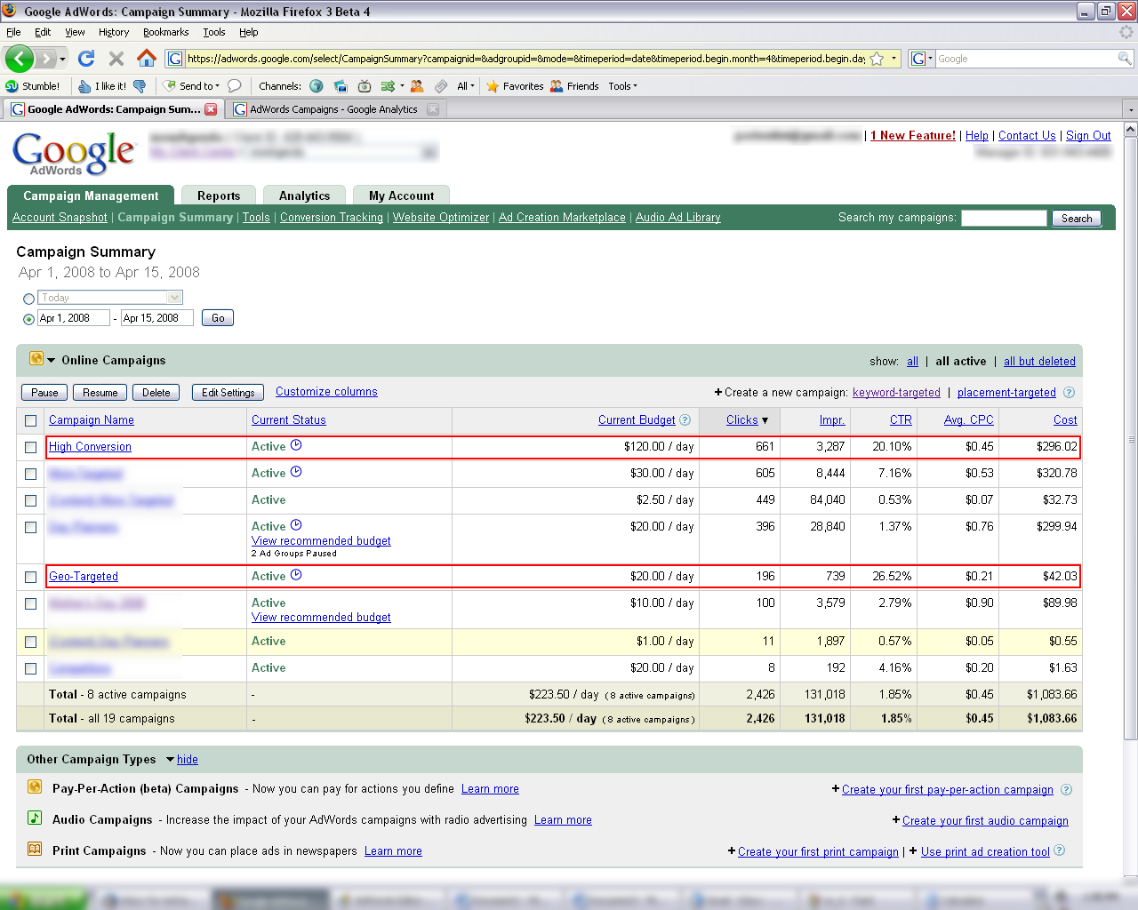Open the account selector dropdown near logo
1138x910 pixels.
(429, 152)
